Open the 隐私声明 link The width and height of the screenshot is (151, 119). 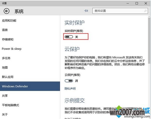point(70,88)
